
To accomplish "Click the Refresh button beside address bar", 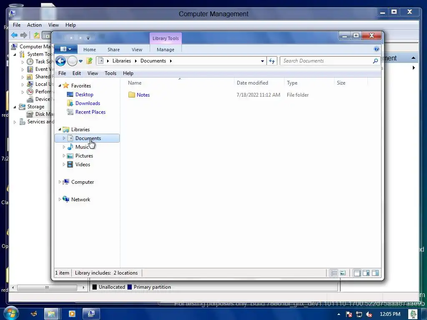I will pyautogui.click(x=272, y=61).
